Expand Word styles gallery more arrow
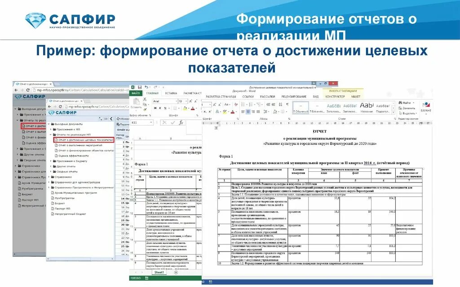The height and width of the screenshot is (287, 460). pos(394,112)
